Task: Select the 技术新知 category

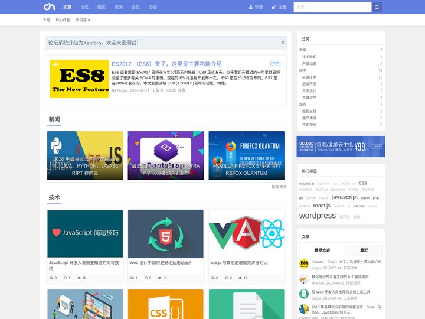Action: point(309,57)
